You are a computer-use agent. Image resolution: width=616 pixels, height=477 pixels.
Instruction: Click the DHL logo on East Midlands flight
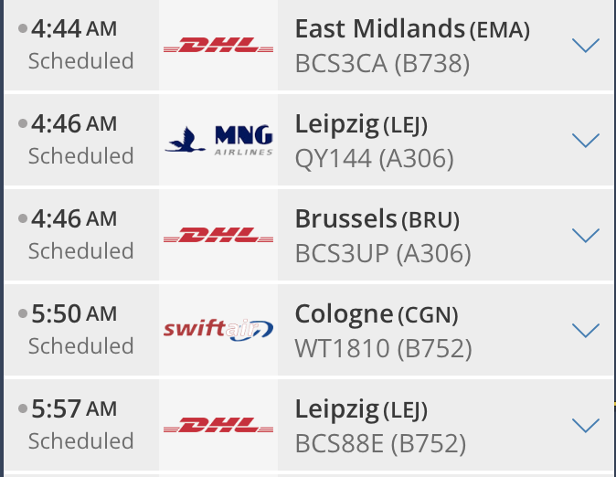point(218,45)
